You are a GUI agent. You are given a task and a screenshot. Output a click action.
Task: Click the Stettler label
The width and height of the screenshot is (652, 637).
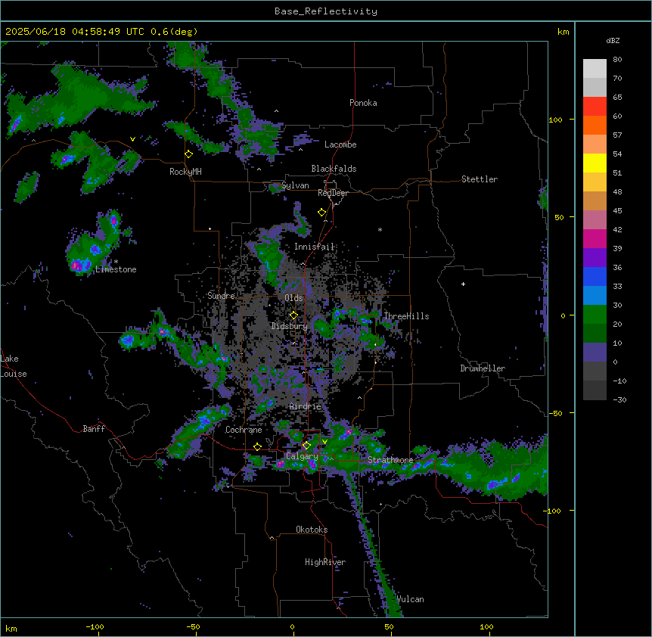[480, 179]
